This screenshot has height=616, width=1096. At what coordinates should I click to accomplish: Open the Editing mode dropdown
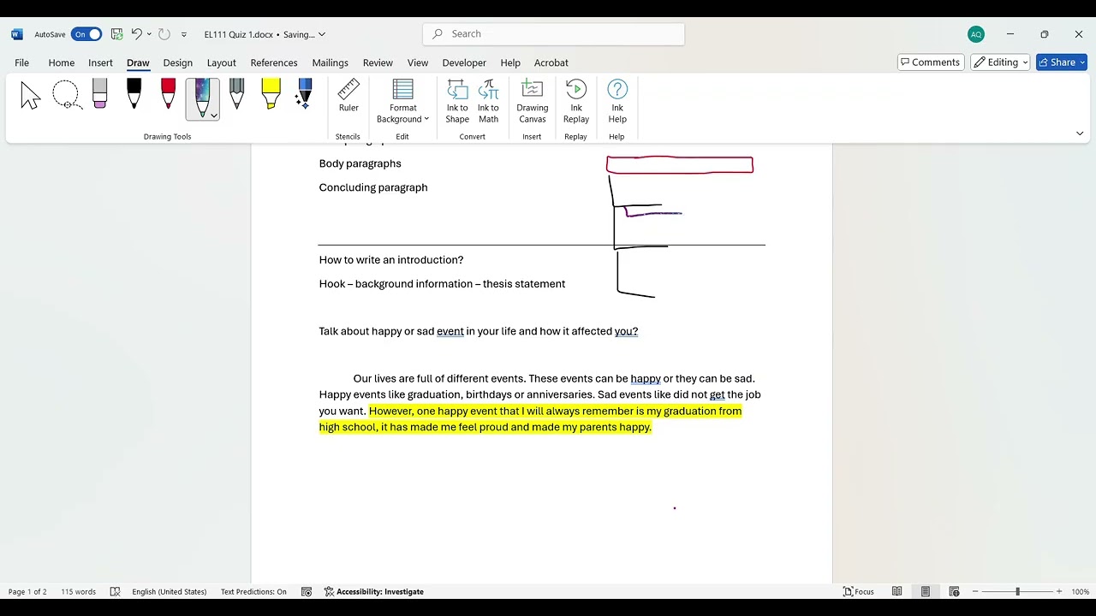click(999, 62)
